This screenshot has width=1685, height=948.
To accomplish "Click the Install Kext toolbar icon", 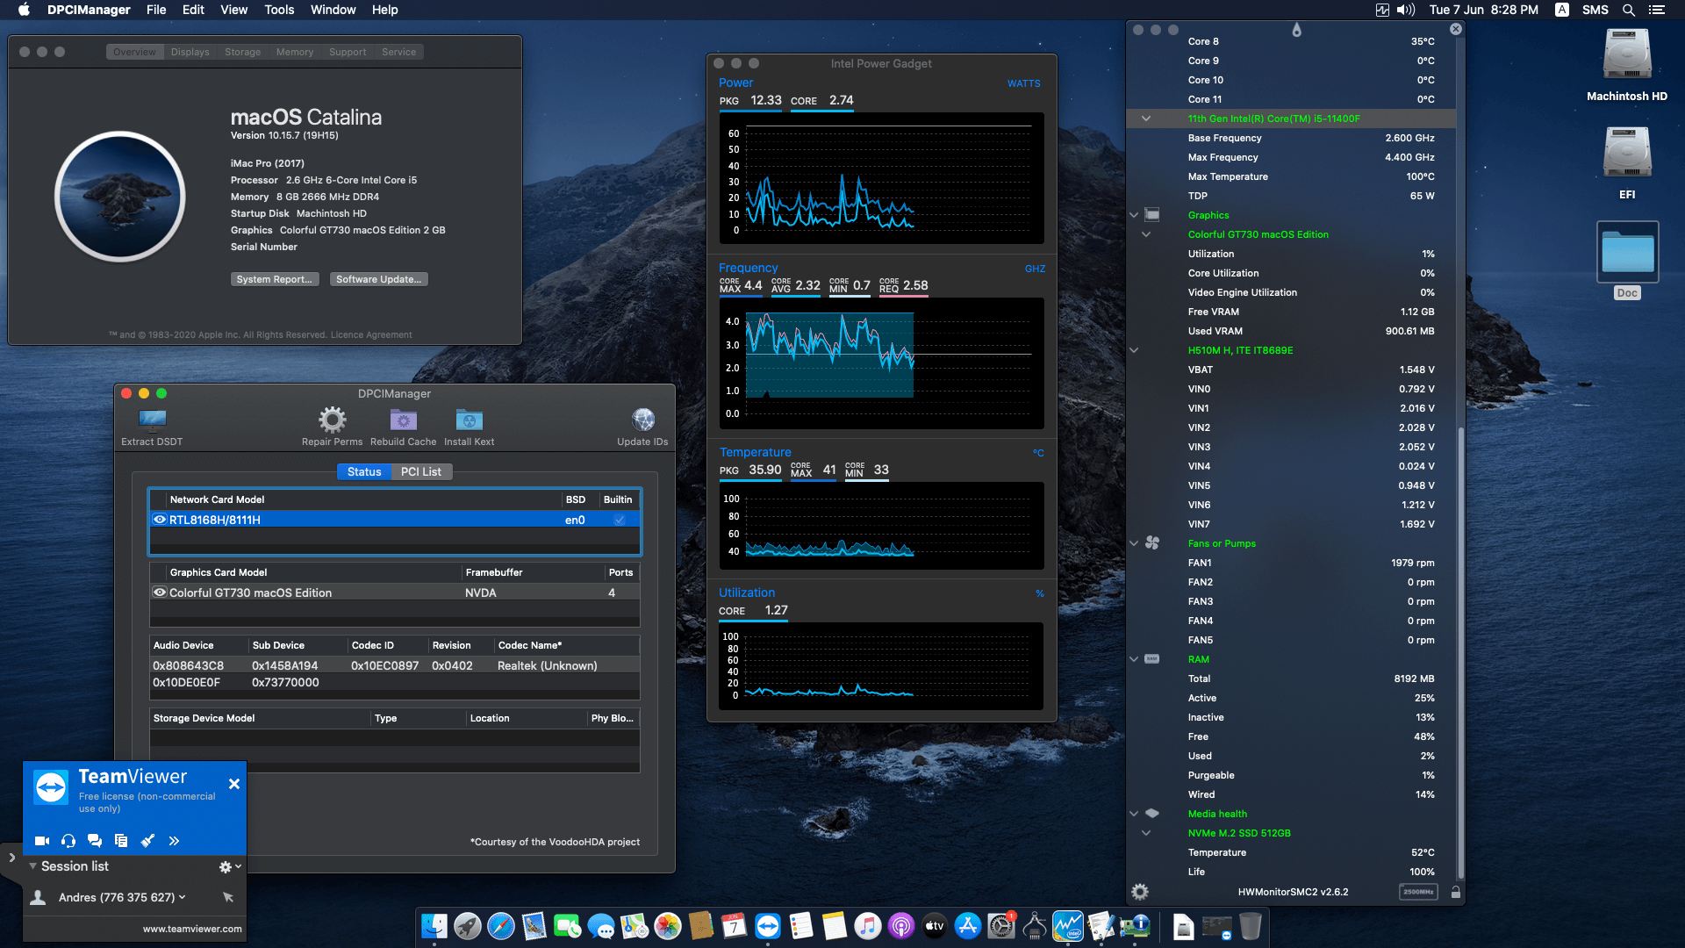I will point(469,420).
